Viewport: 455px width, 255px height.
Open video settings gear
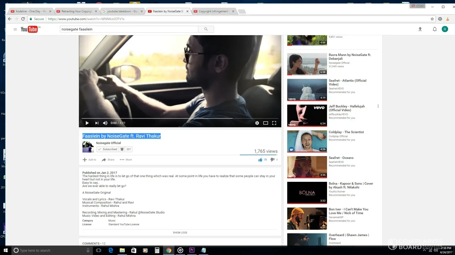pos(257,123)
